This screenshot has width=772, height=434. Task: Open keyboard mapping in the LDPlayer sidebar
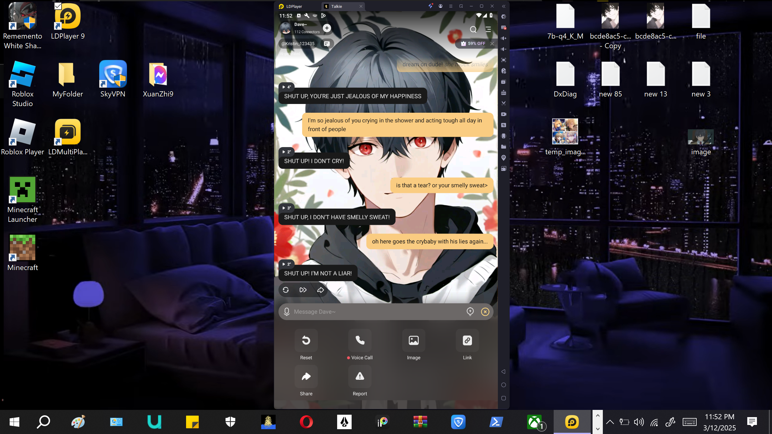tap(503, 28)
